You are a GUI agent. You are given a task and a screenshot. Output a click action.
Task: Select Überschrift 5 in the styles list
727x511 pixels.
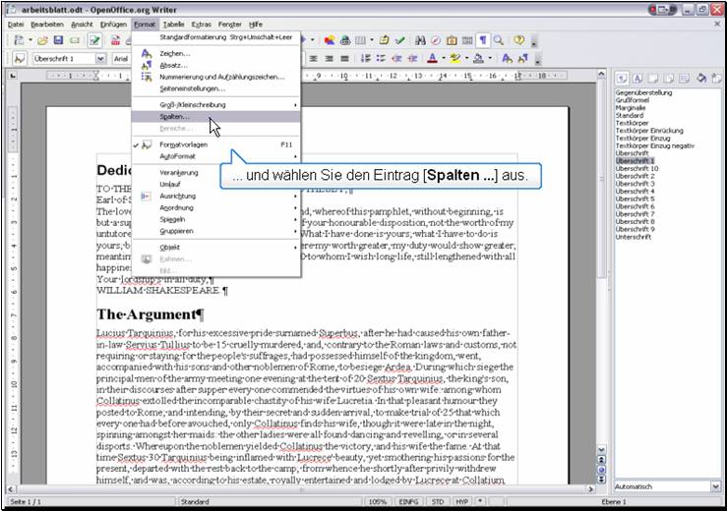click(x=634, y=199)
